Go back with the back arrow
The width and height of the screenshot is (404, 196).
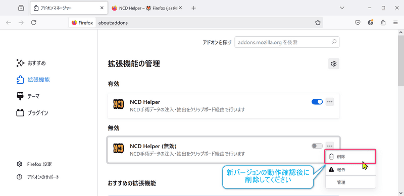point(9,23)
